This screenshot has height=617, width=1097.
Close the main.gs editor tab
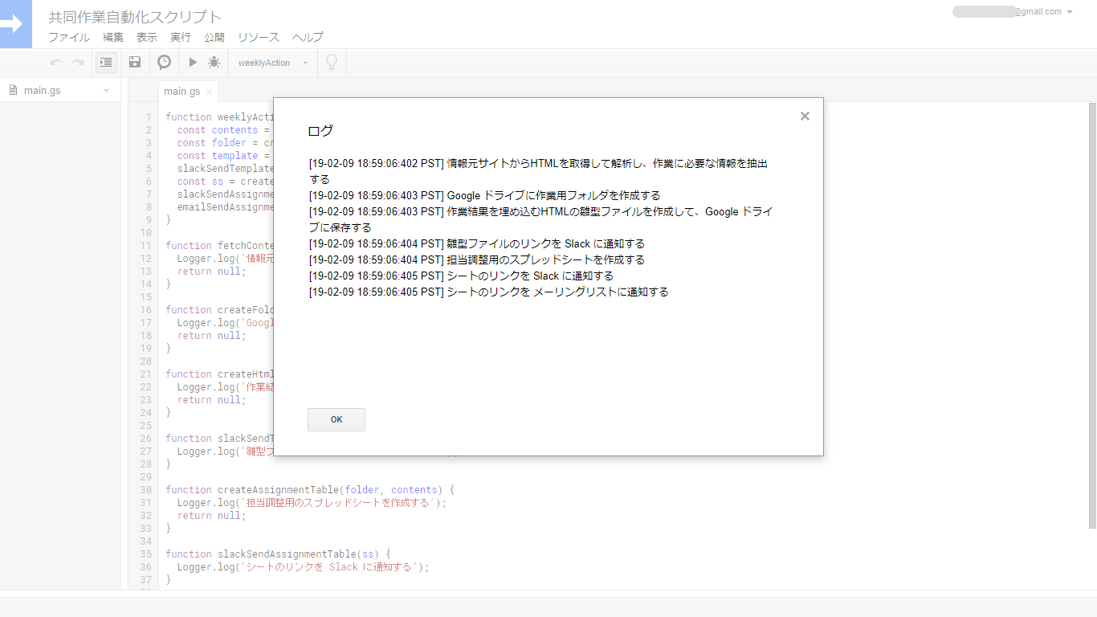tap(209, 92)
